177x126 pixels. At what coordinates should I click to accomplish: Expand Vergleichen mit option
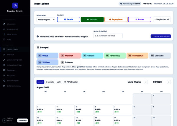click(x=162, y=19)
